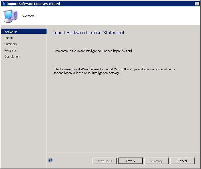Select the Welcome step in the sidebar
201x169 pixels.
[x=24, y=31]
